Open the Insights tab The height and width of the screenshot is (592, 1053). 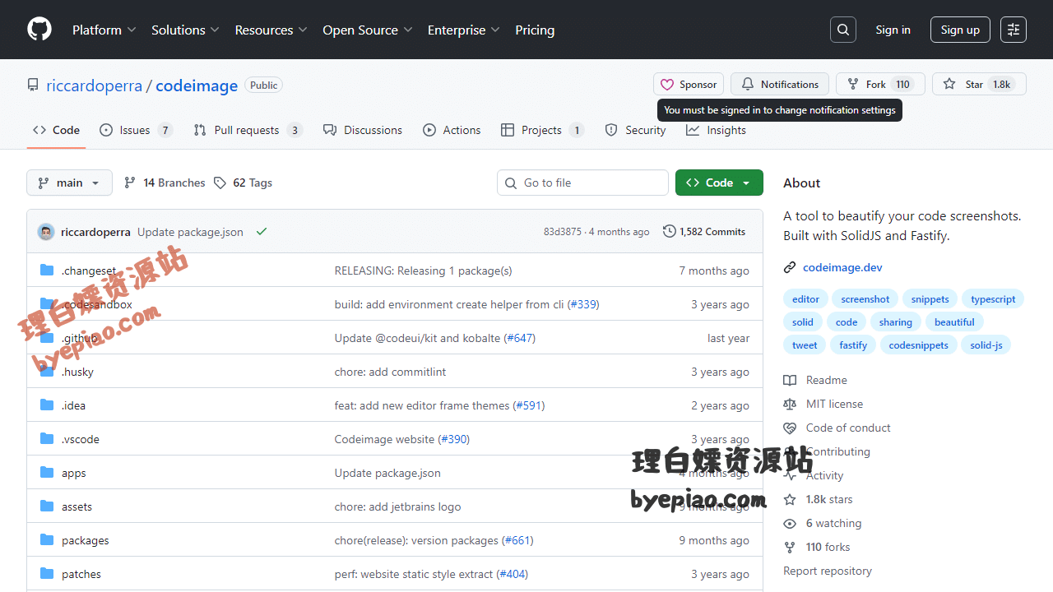tap(717, 130)
